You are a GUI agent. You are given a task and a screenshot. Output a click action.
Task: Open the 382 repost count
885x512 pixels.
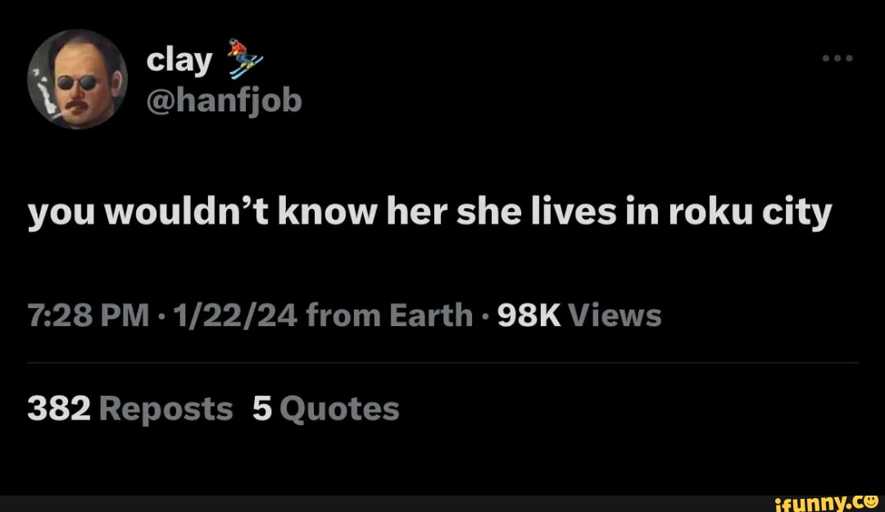coord(59,409)
